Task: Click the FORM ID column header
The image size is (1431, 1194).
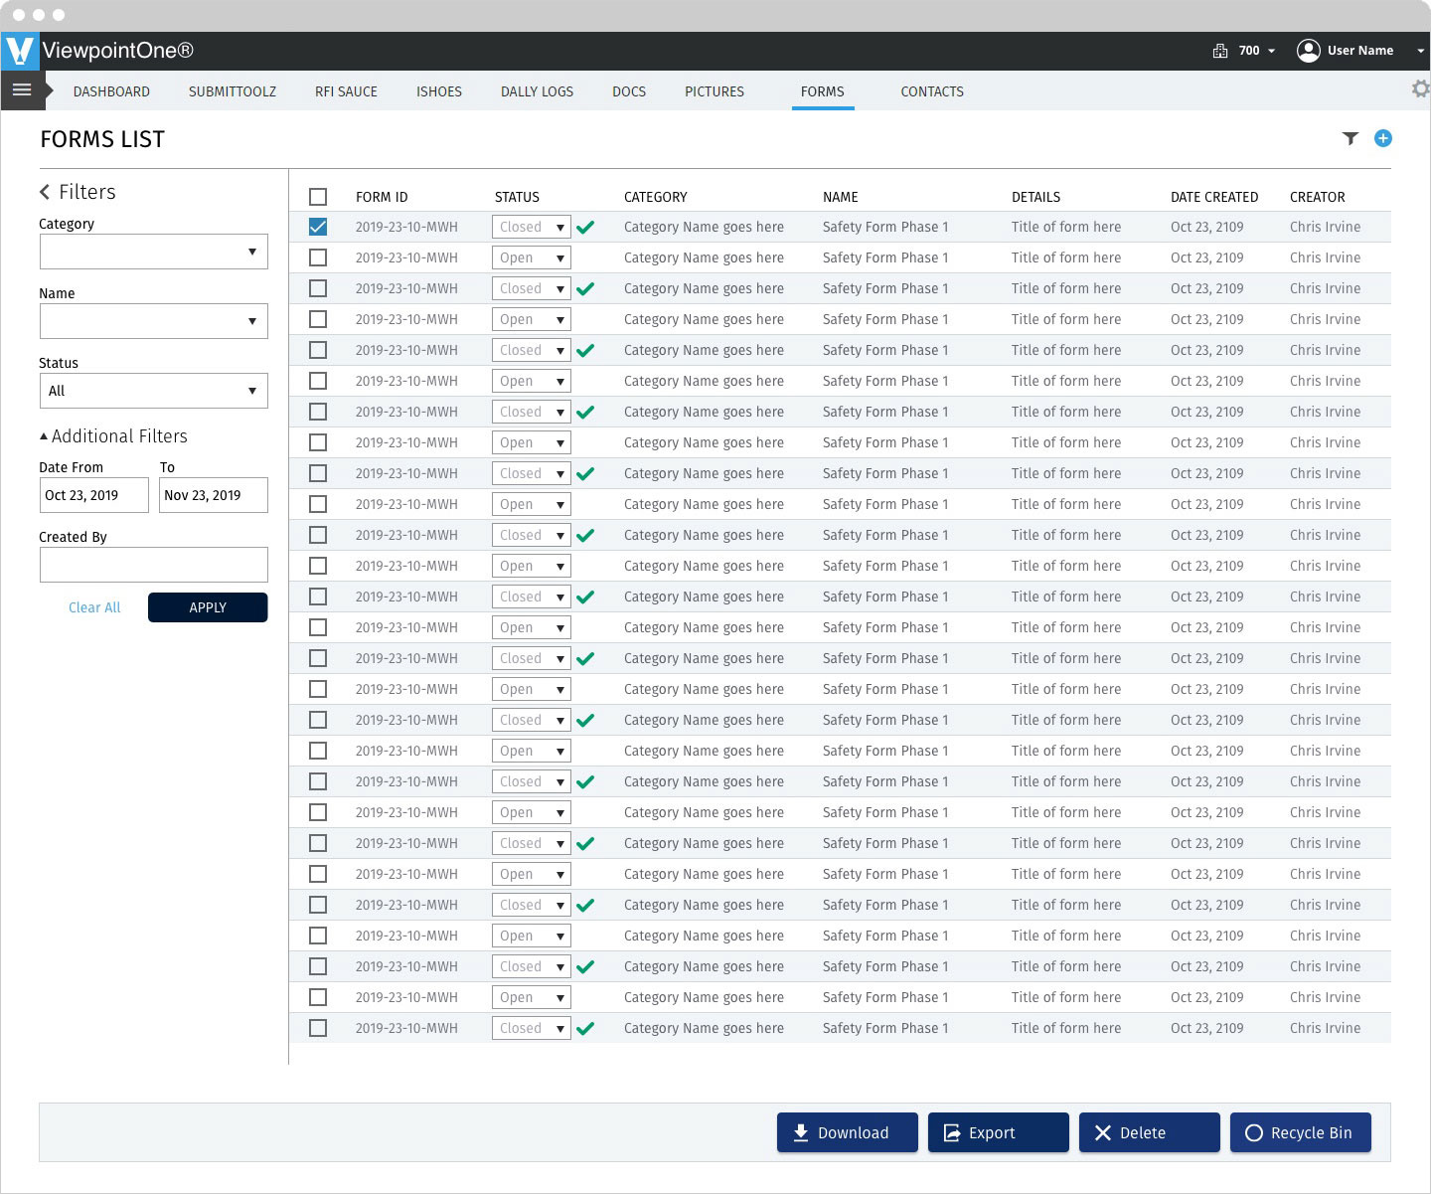Action: point(382,197)
